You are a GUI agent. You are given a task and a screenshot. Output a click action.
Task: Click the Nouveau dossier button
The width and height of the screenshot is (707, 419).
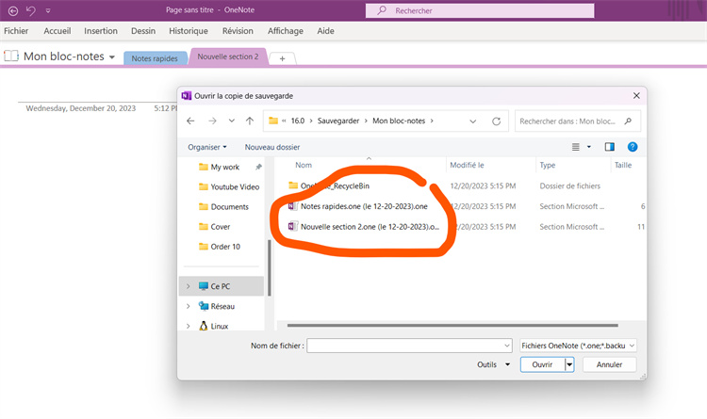point(272,147)
